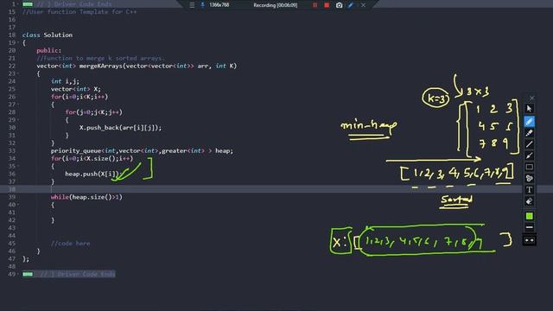The width and height of the screenshot is (553, 311).
Task: Collapse fold at line 35
Action: click(x=18, y=166)
